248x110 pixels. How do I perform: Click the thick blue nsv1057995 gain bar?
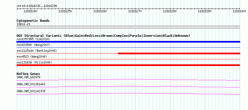click(x=128, y=42)
